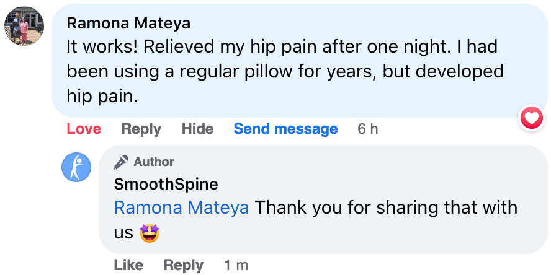Click the Author microphone badge icon
This screenshot has width=551, height=275.
(x=121, y=162)
